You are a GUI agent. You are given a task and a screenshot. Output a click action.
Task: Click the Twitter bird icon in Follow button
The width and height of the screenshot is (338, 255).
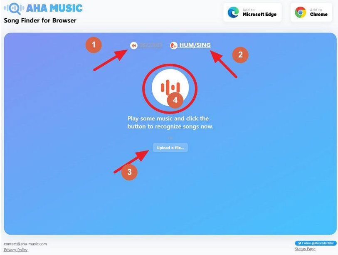(x=299, y=243)
